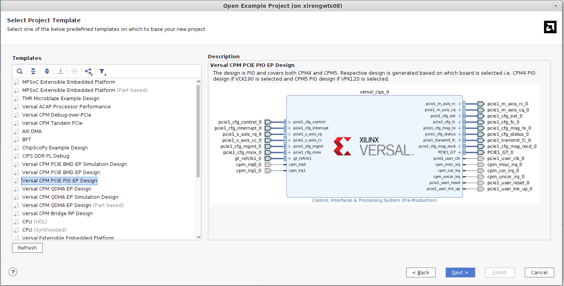The image size is (564, 286).
Task: Collapse all templates using the collapse icon
Action: 33,71
